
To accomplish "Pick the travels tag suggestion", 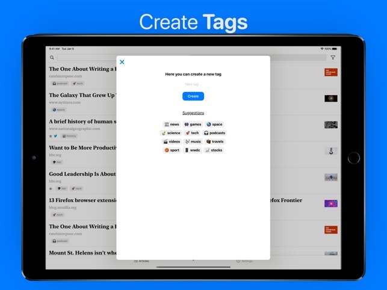I will tap(215, 141).
